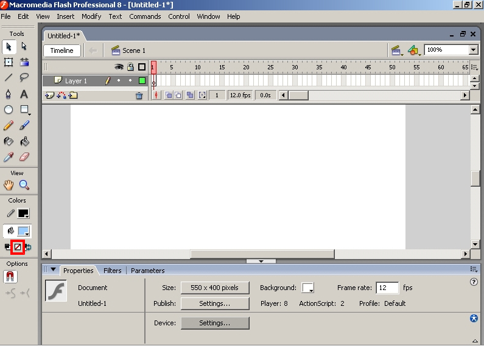Delete layer using the trash icon
Image resolution: width=484 pixels, height=346 pixels.
tap(139, 96)
